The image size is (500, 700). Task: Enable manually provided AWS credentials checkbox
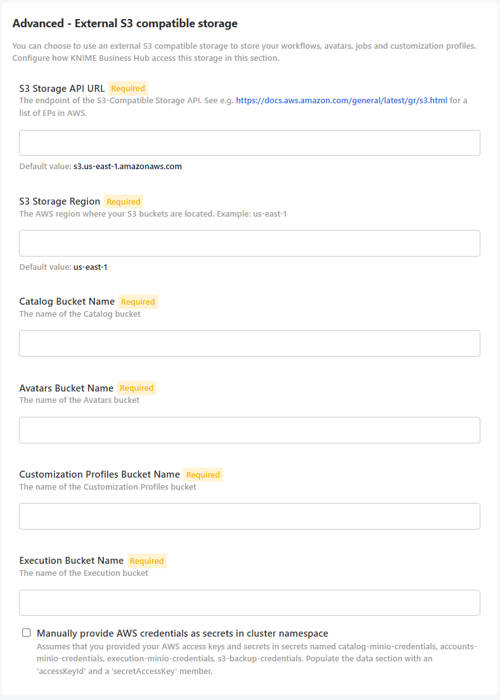pyautogui.click(x=27, y=633)
